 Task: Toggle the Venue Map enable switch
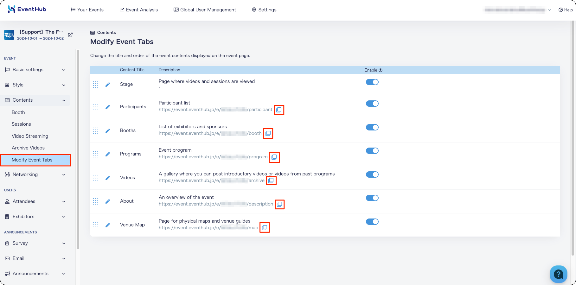click(x=372, y=222)
